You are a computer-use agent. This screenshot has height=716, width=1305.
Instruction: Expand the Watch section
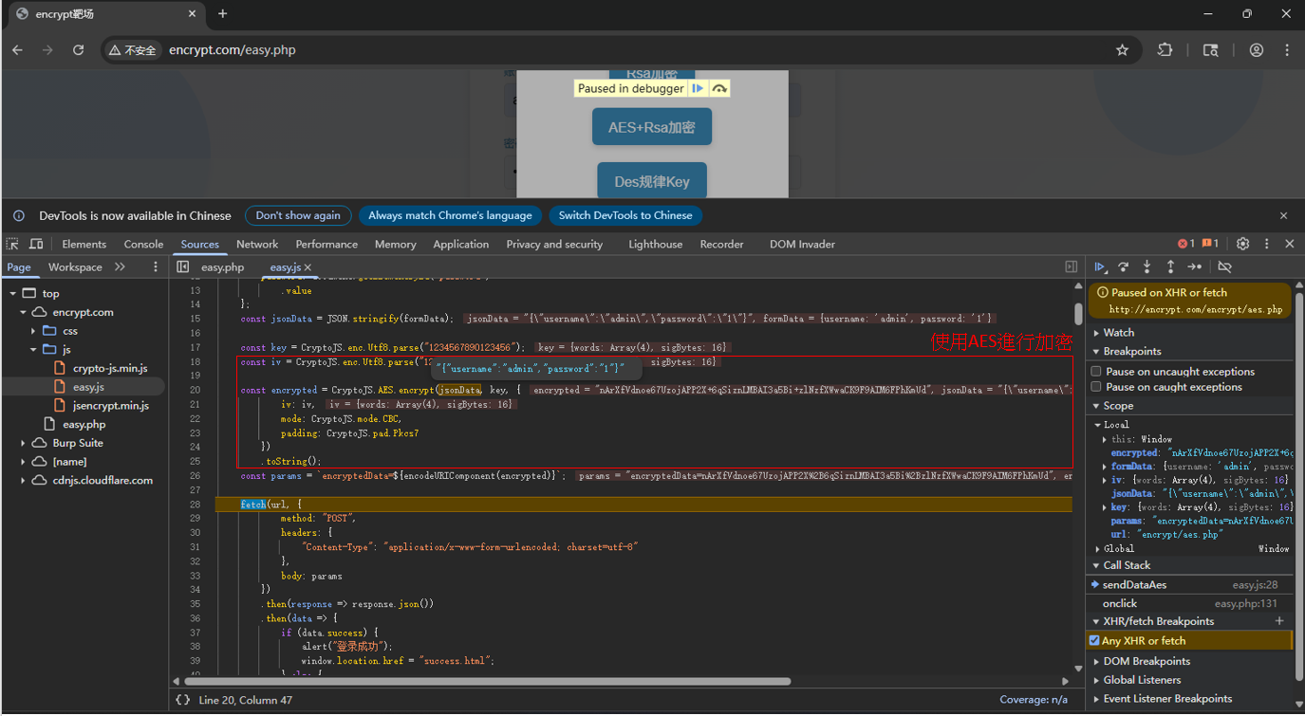[1097, 333]
